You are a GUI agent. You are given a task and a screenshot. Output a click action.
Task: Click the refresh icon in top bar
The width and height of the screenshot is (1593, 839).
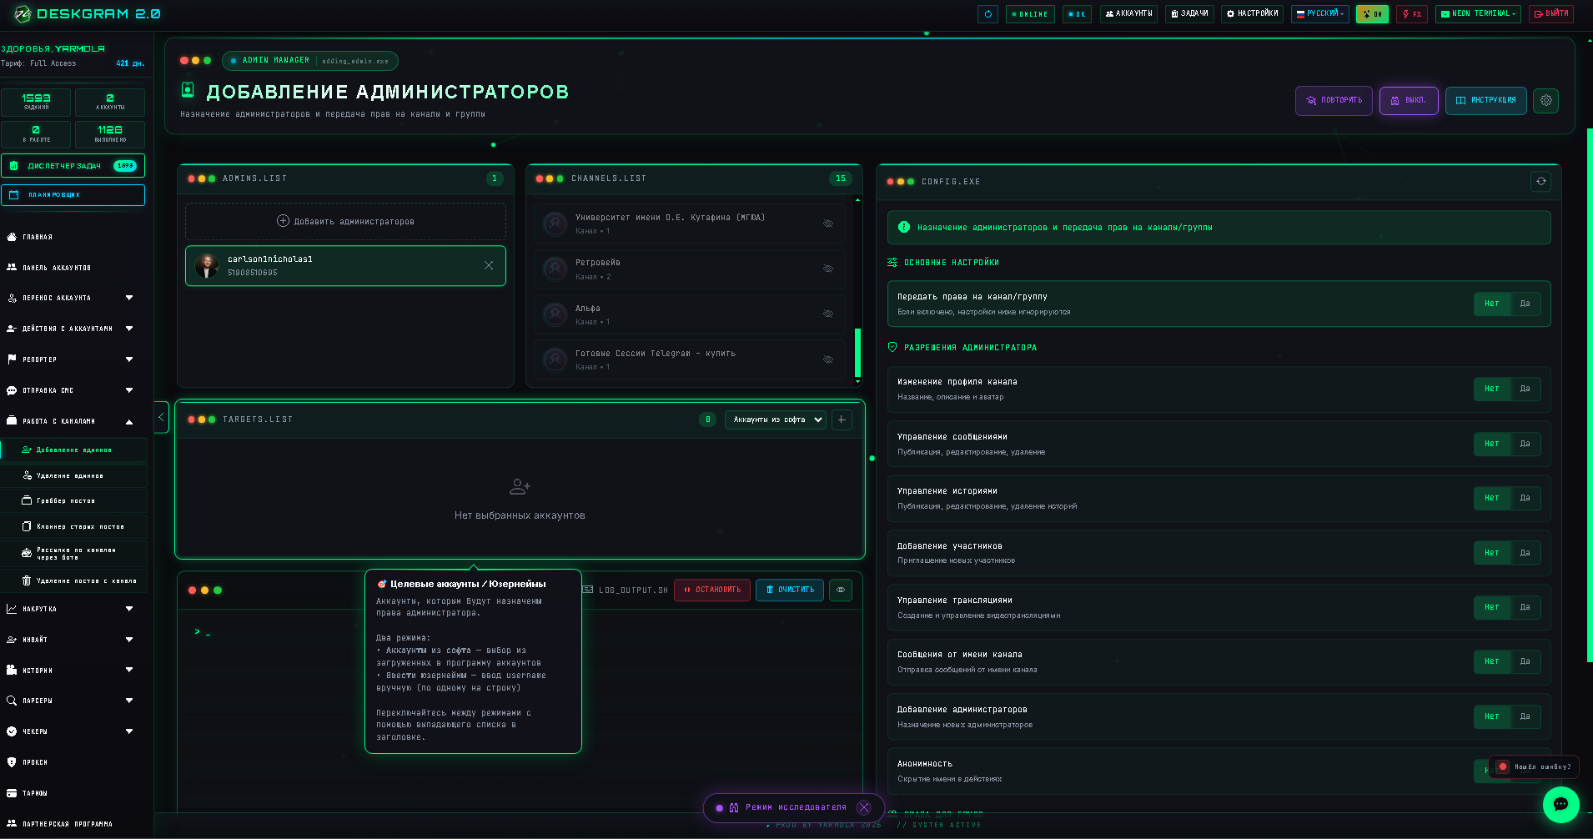(987, 14)
